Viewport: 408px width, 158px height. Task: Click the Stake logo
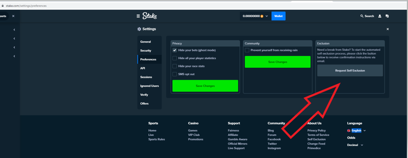(x=150, y=16)
